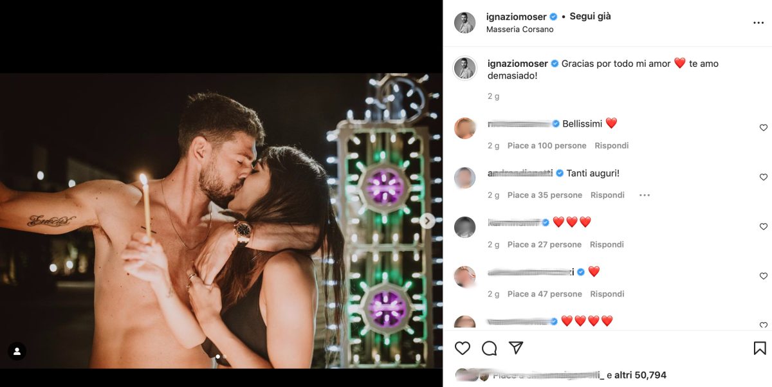Like the "Bellissimi" comment
The height and width of the screenshot is (387, 772).
click(764, 128)
